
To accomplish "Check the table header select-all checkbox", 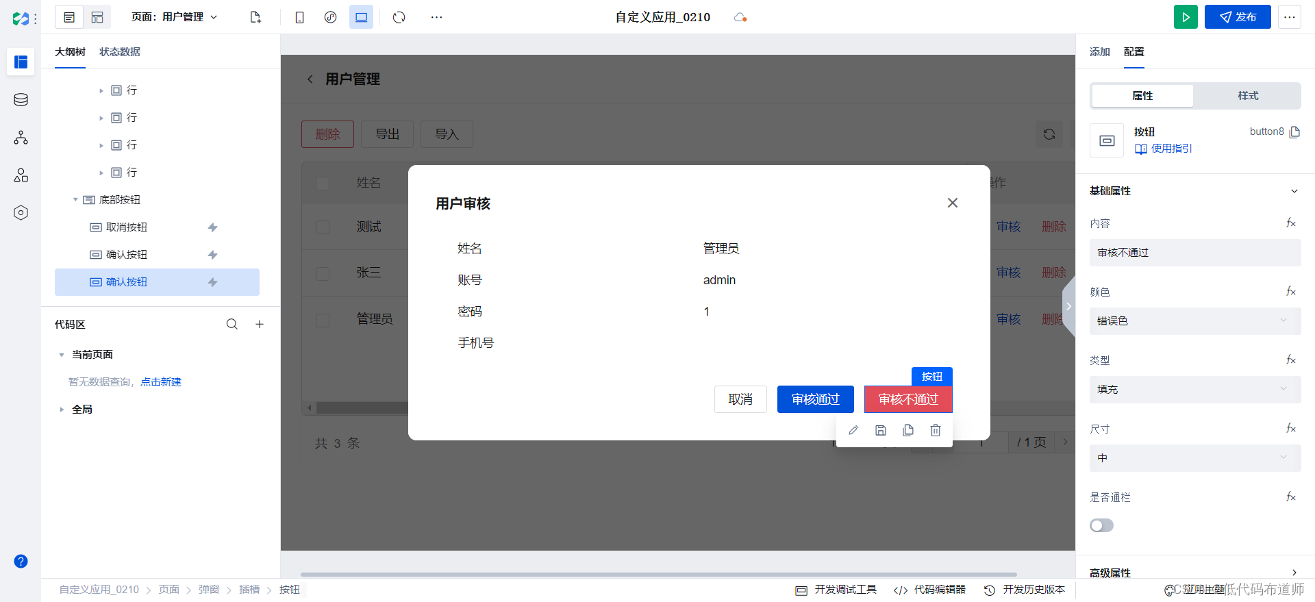I will [x=323, y=183].
